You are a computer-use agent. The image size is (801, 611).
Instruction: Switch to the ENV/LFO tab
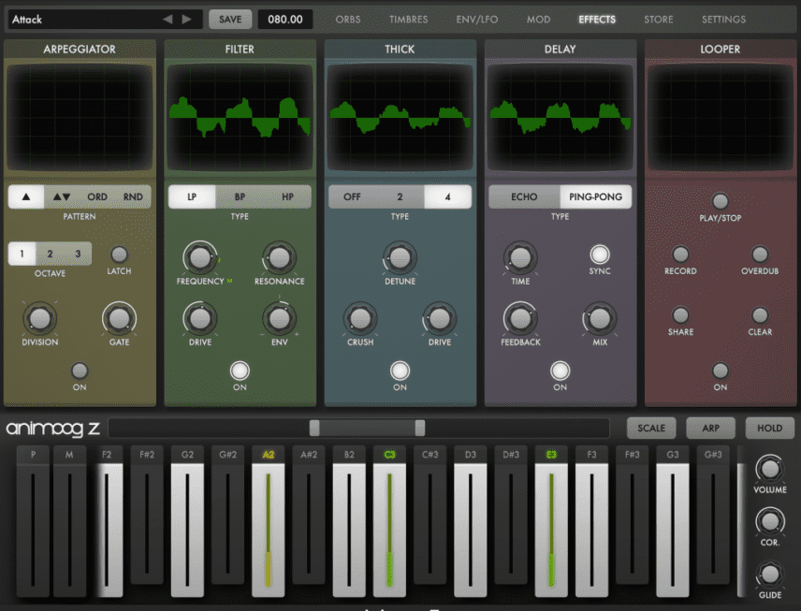(477, 20)
